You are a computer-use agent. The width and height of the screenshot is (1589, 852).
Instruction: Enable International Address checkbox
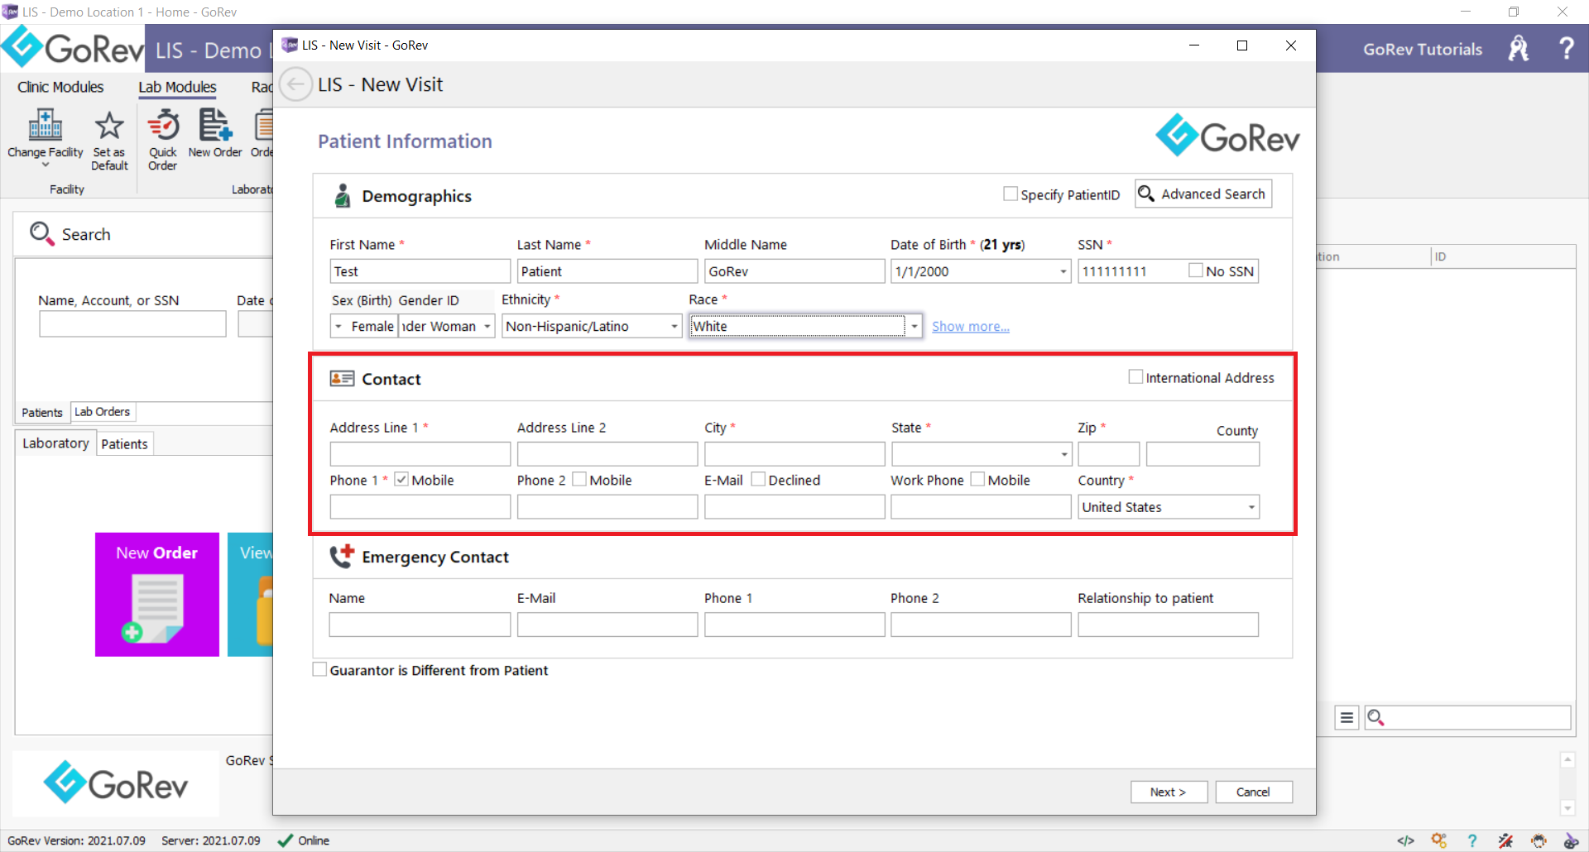(x=1135, y=376)
